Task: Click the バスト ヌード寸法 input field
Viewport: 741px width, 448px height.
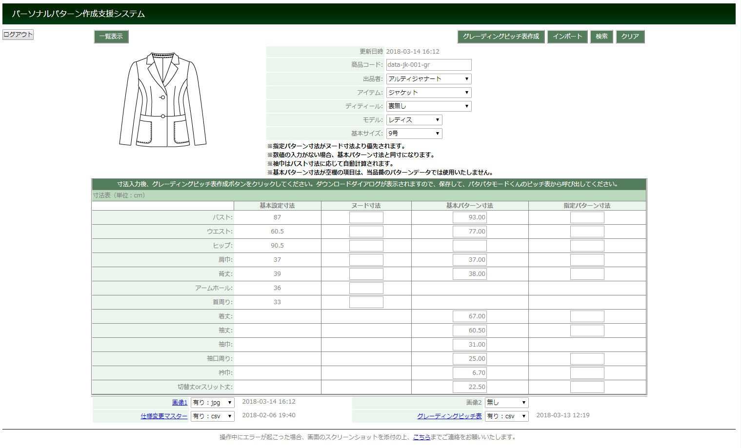Action: [366, 217]
